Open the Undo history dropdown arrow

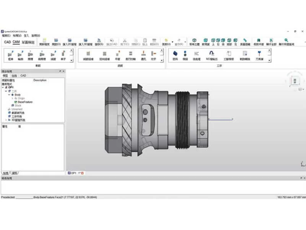tap(173, 42)
